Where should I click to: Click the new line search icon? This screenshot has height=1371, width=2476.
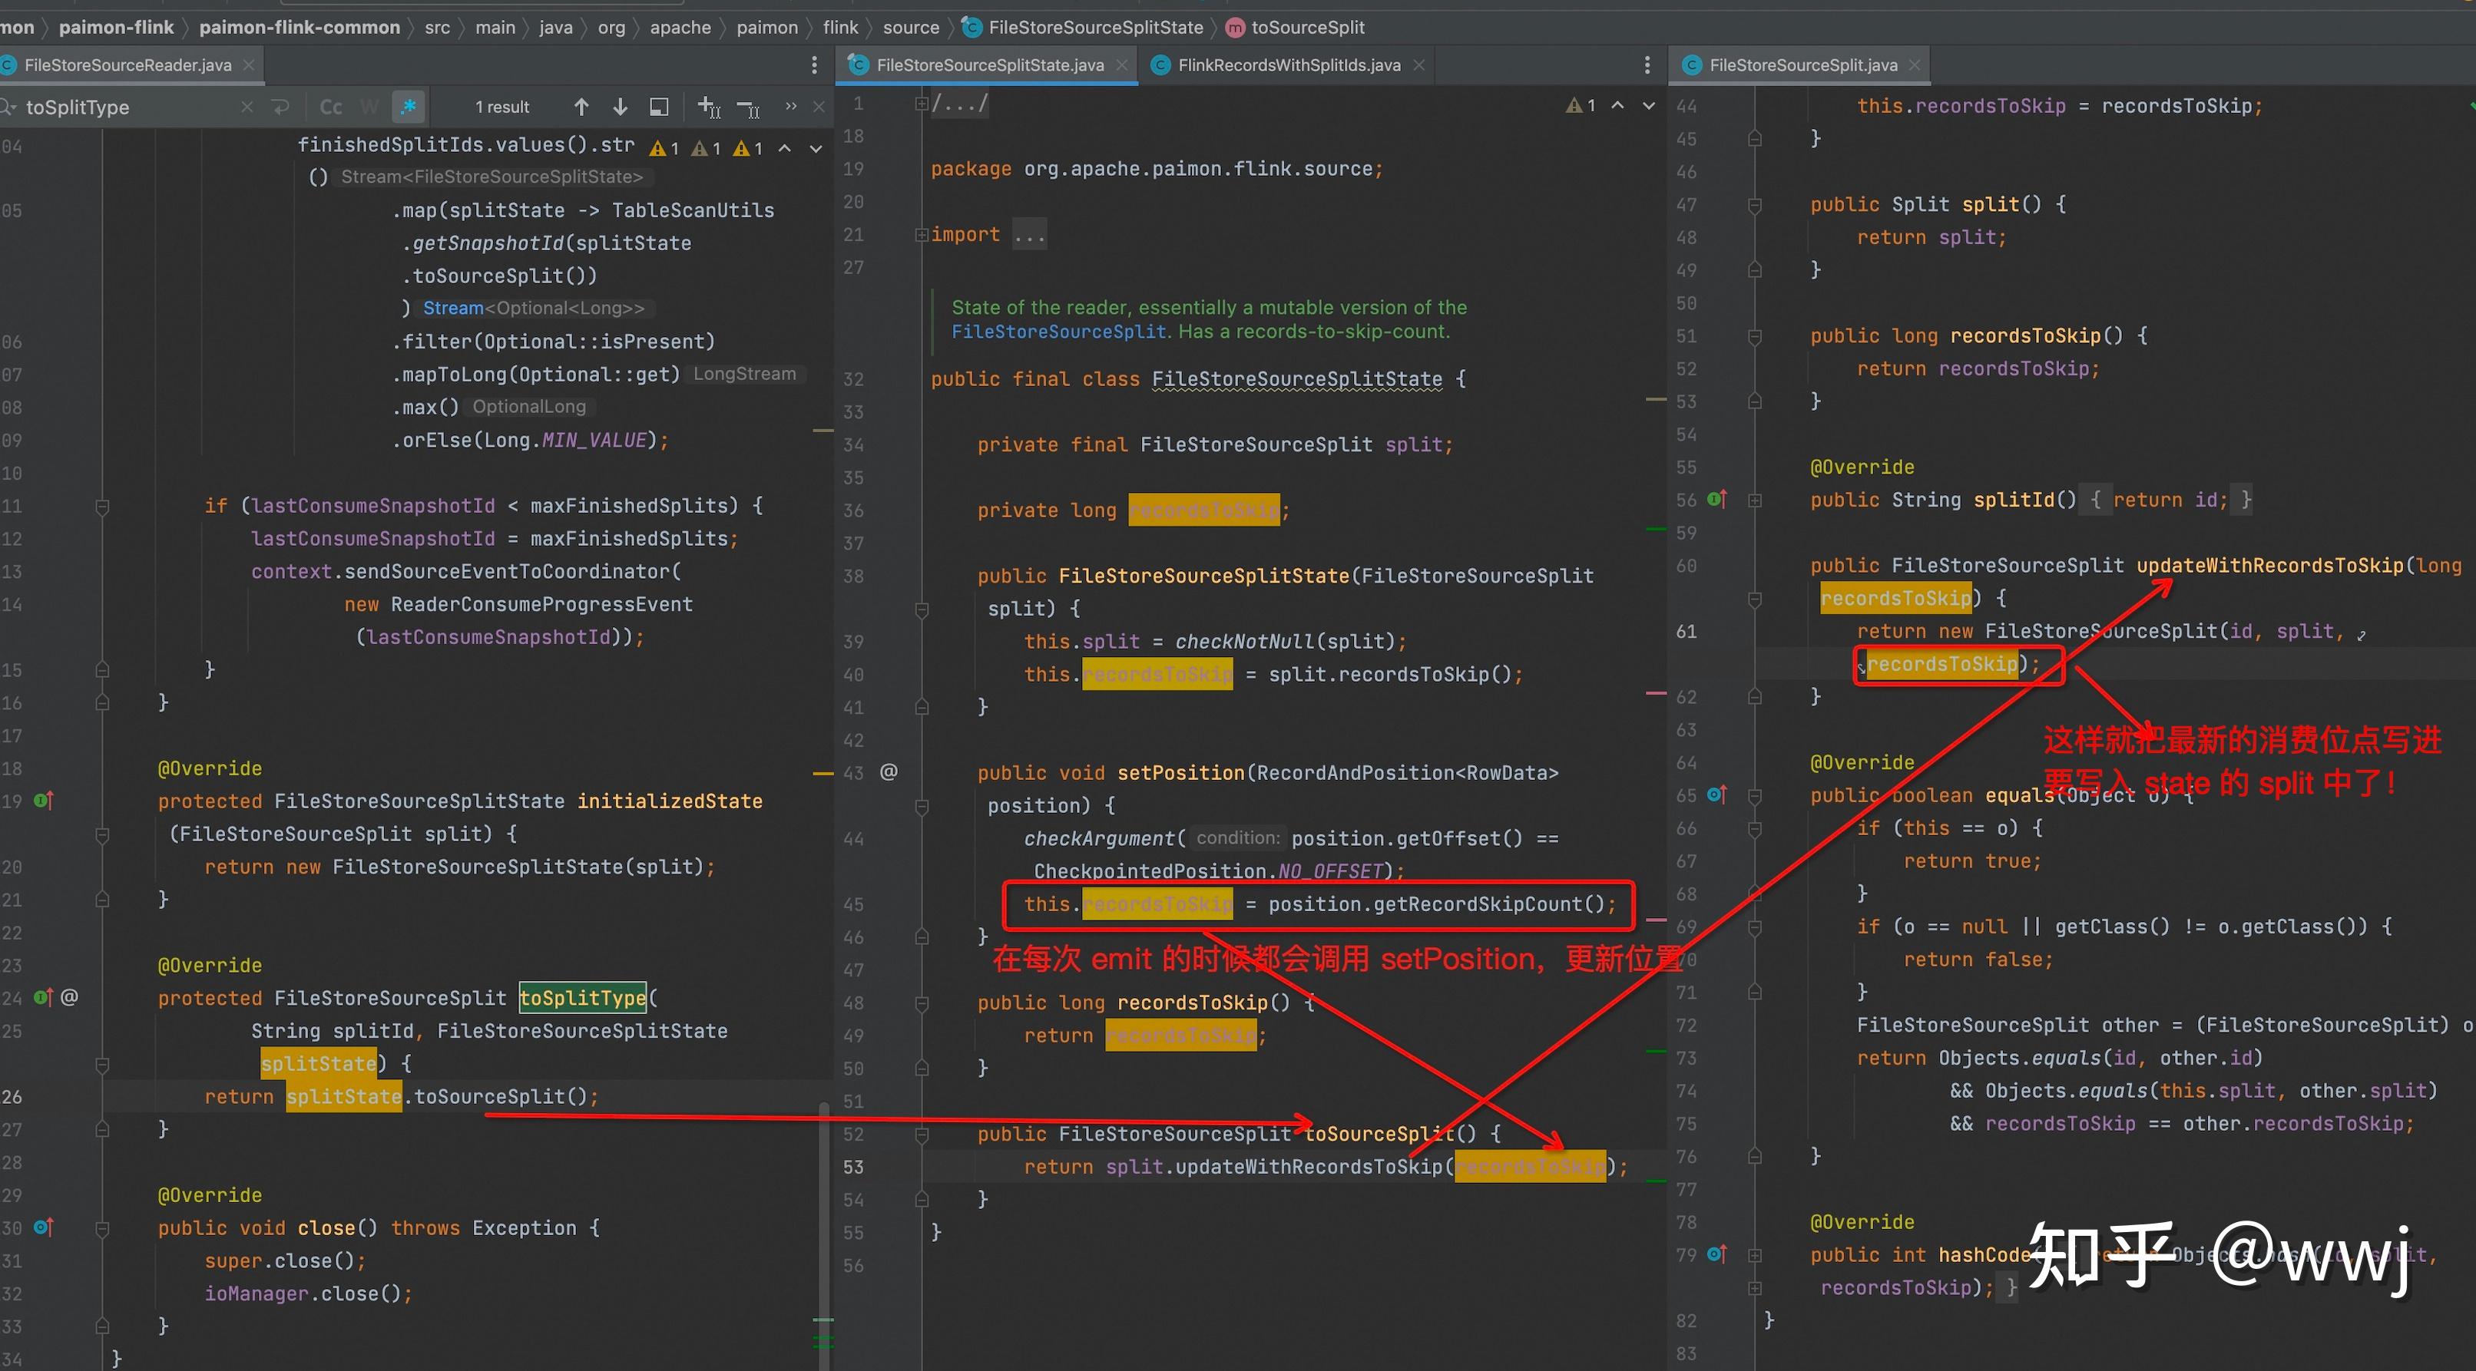280,107
